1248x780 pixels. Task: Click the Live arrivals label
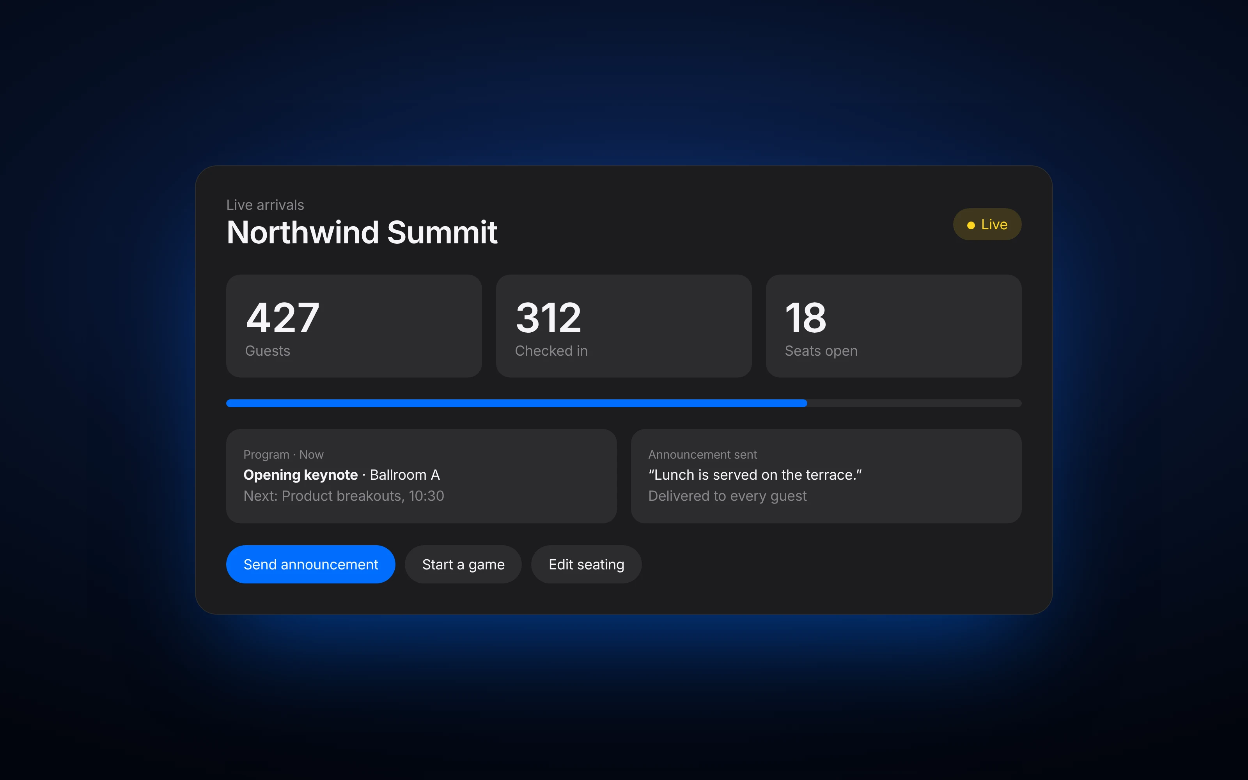click(265, 205)
